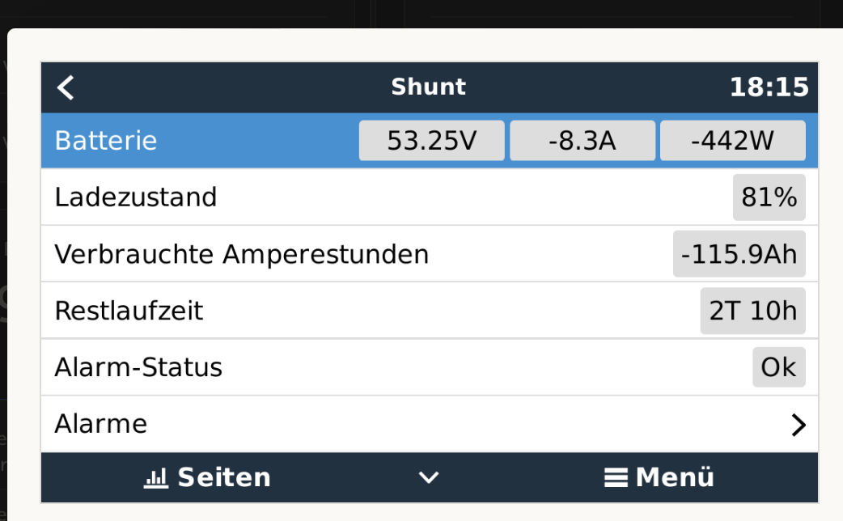
Task: Select the Ladezustand row label
Action: pos(136,197)
